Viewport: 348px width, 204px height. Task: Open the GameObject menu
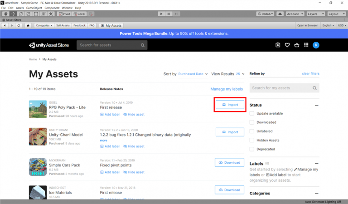[34, 8]
